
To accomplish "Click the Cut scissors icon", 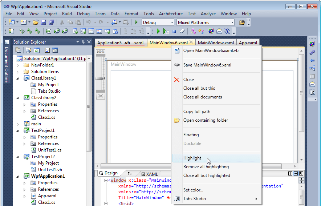I will point(62,22).
